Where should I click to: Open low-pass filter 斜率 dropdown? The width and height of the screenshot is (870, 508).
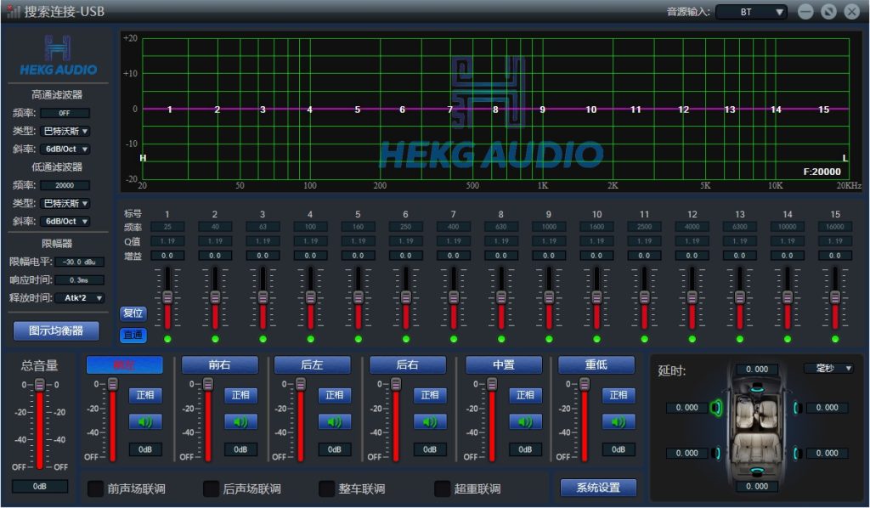pyautogui.click(x=65, y=221)
